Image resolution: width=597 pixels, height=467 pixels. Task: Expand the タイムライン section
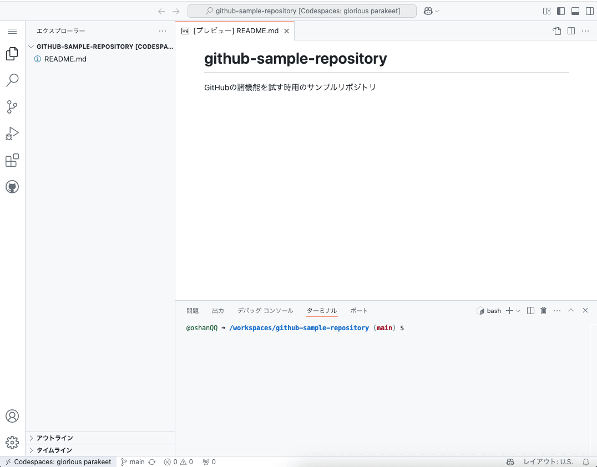coord(100,450)
